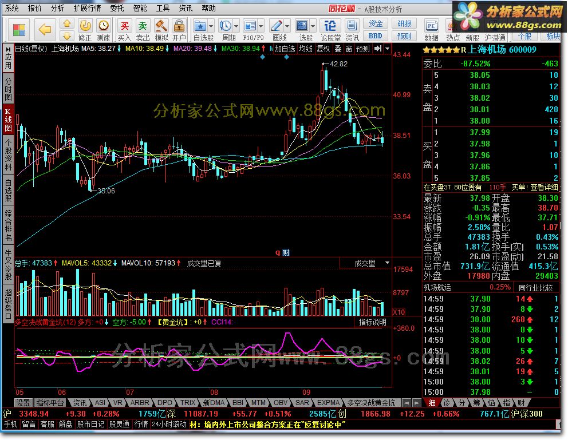The width and height of the screenshot is (568, 440).
Task: Expand the F10/F9 dropdown arrow
Action: pos(261,26)
